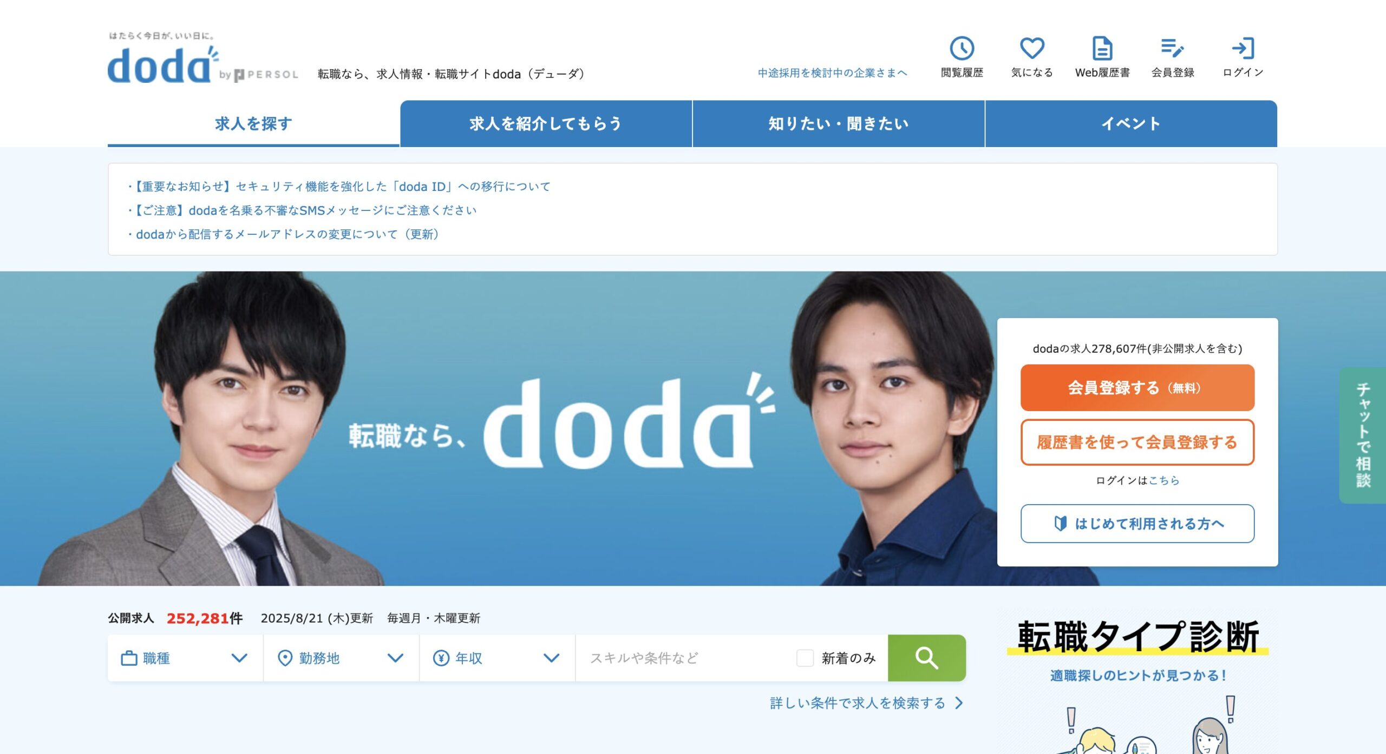Click the beginner mark on はじめて利用される方へ
Image resolution: width=1386 pixels, height=754 pixels.
pyautogui.click(x=1060, y=523)
